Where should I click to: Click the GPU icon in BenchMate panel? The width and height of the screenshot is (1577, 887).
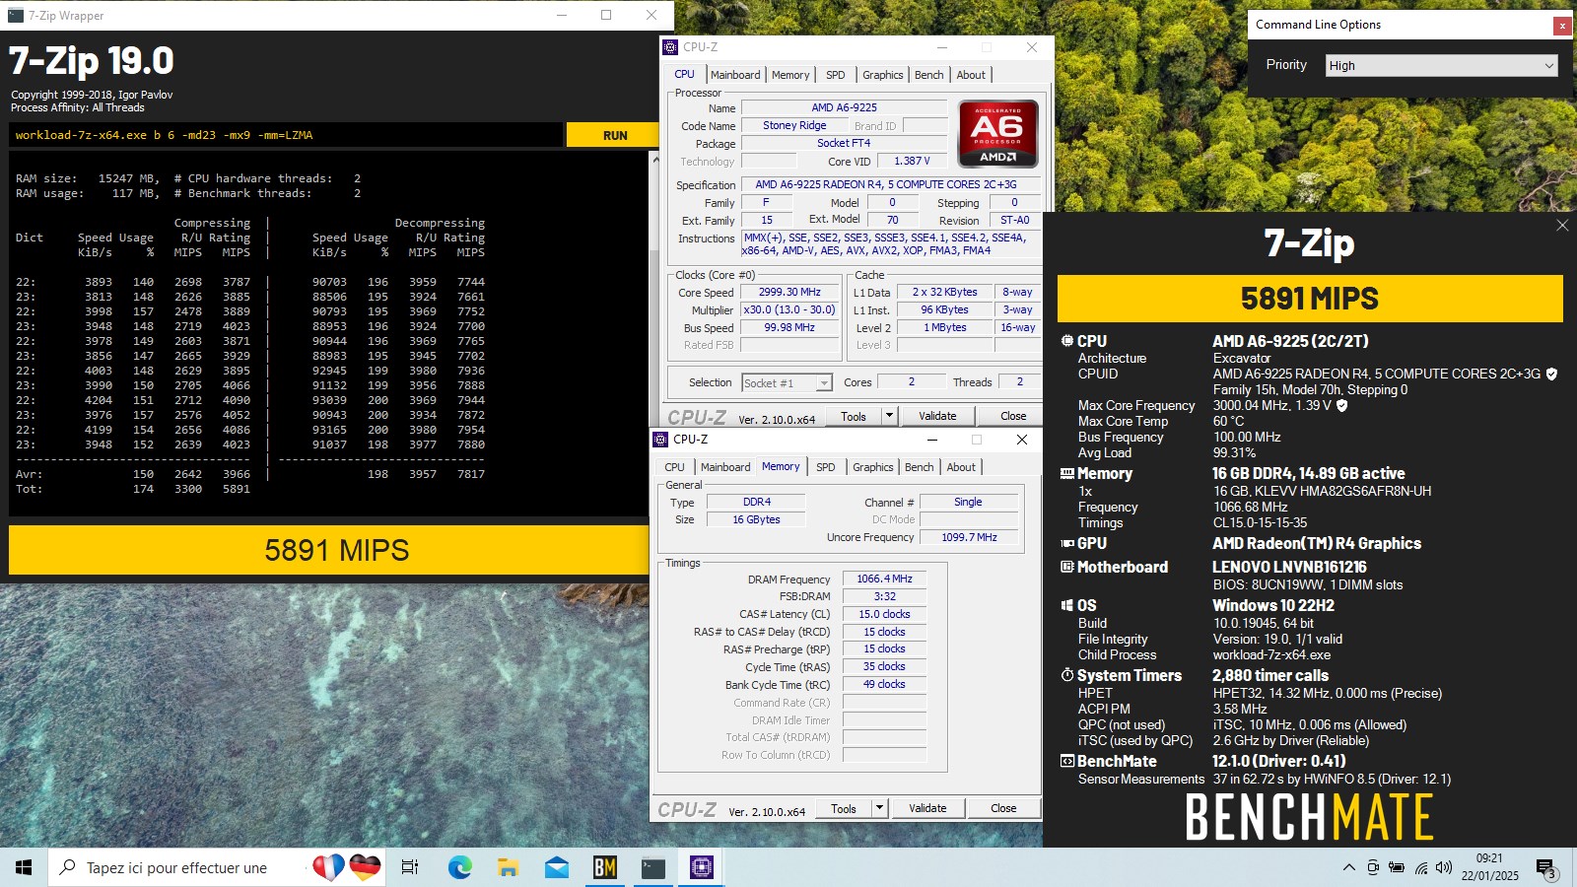[x=1066, y=544]
